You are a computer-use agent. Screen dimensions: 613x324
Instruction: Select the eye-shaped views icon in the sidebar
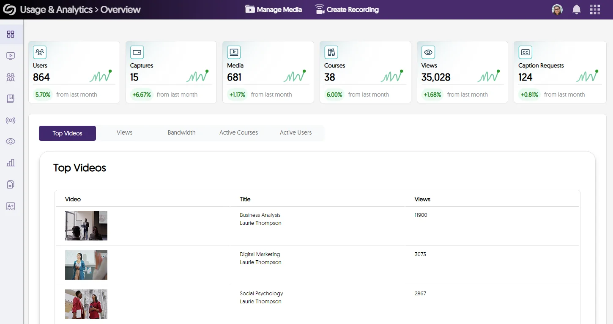[11, 141]
